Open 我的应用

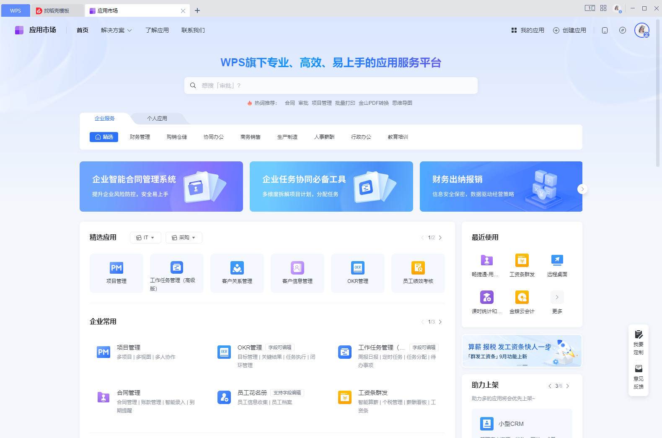coord(528,30)
